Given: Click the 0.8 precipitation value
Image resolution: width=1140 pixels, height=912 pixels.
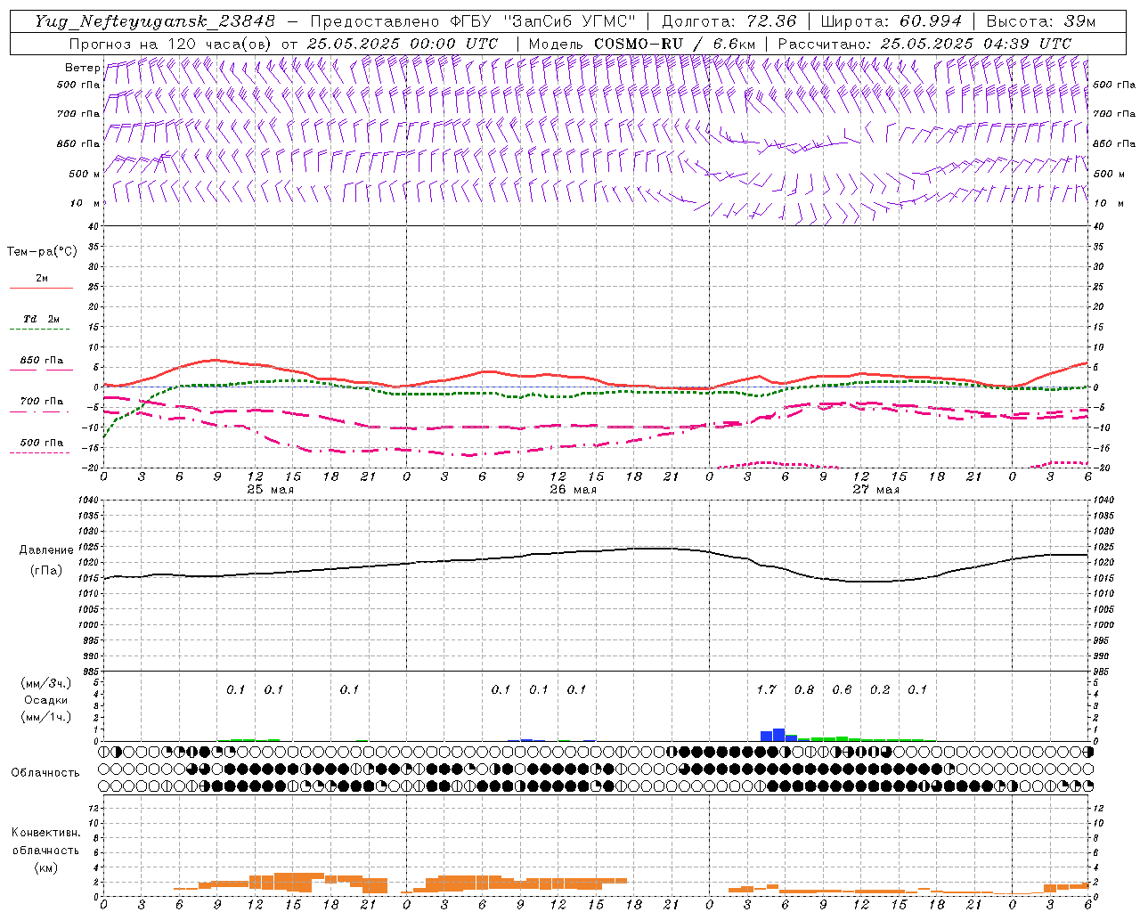Looking at the screenshot, I should click(804, 689).
